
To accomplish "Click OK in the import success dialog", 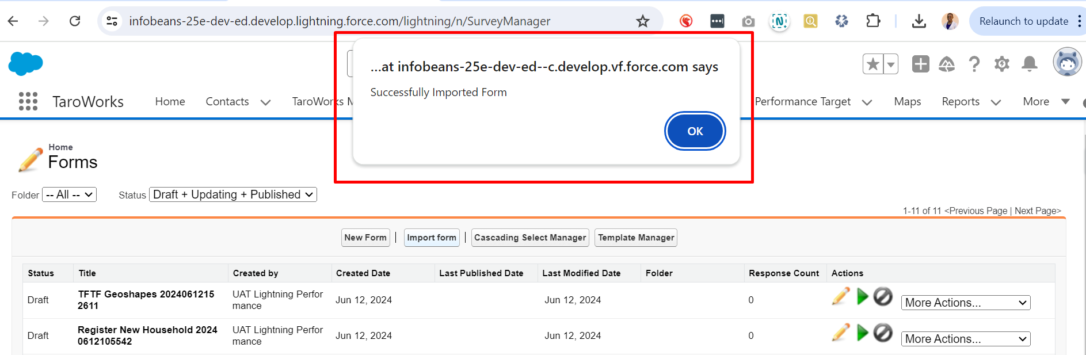I will (x=695, y=131).
